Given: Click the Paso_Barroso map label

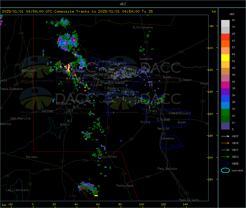Looking at the screenshot, I should tap(167, 169).
